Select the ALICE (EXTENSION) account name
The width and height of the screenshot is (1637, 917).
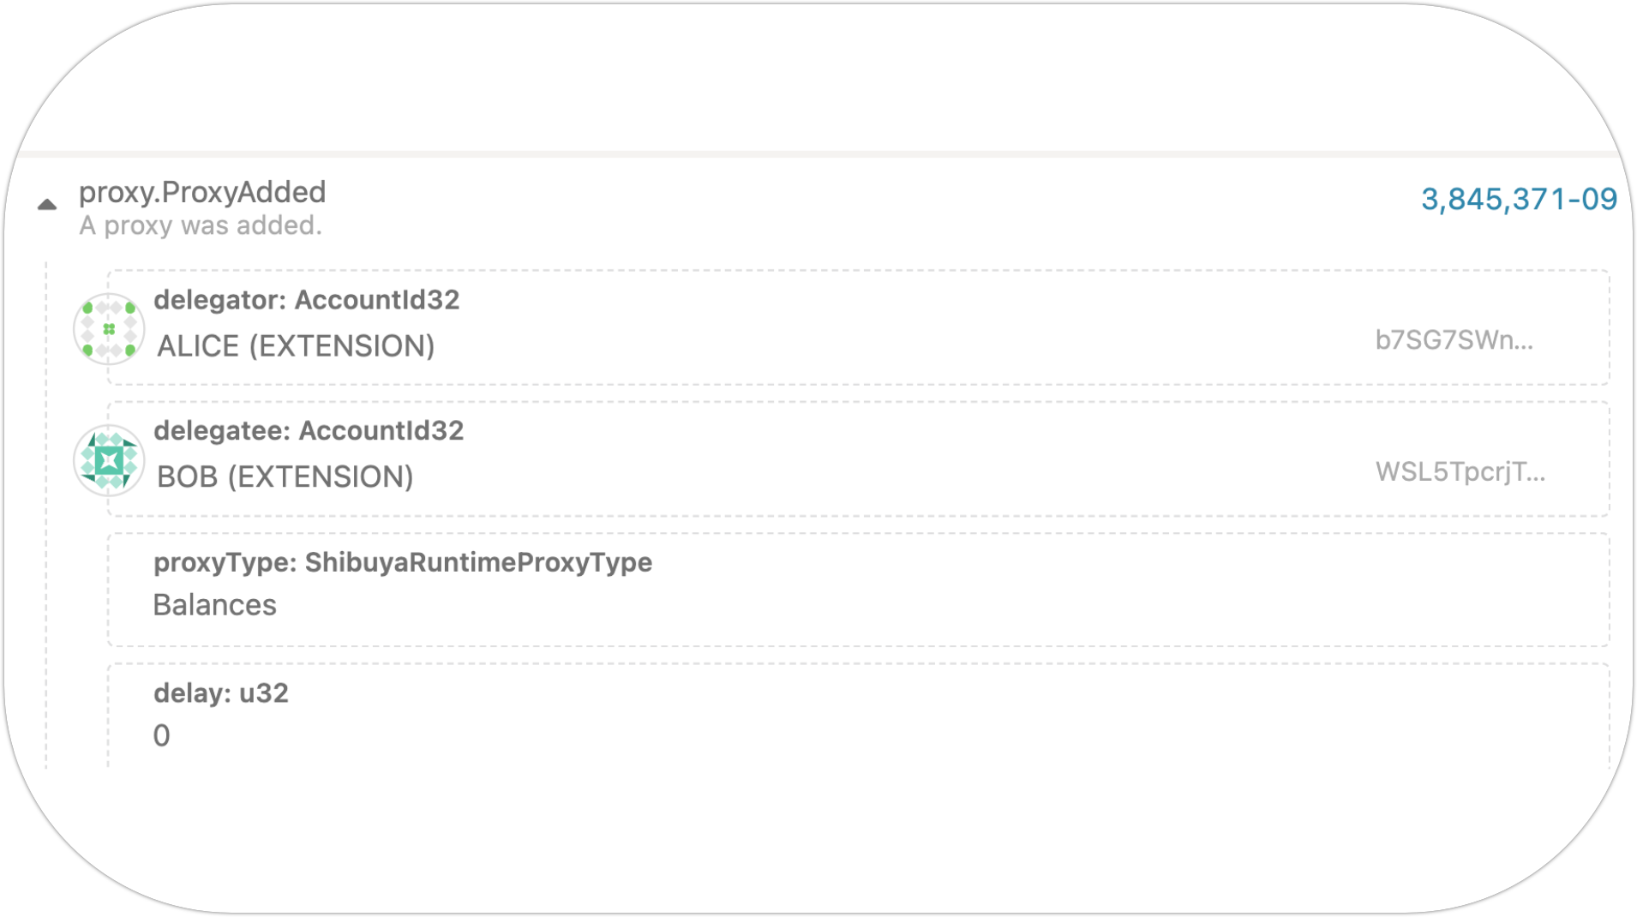pos(296,346)
